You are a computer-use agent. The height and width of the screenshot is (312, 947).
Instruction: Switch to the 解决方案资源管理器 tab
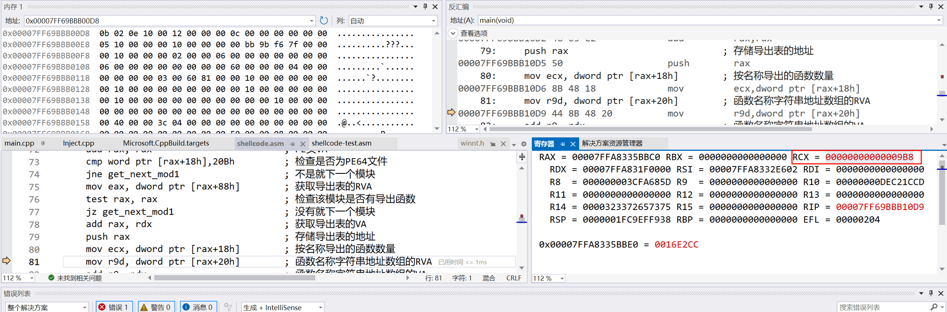612,143
